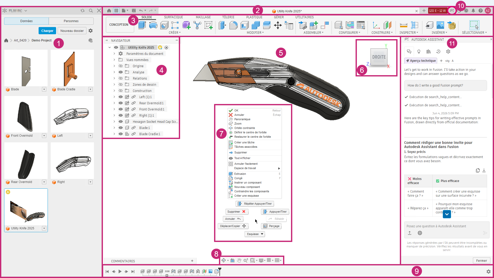Open data panel settings gear

point(91,31)
